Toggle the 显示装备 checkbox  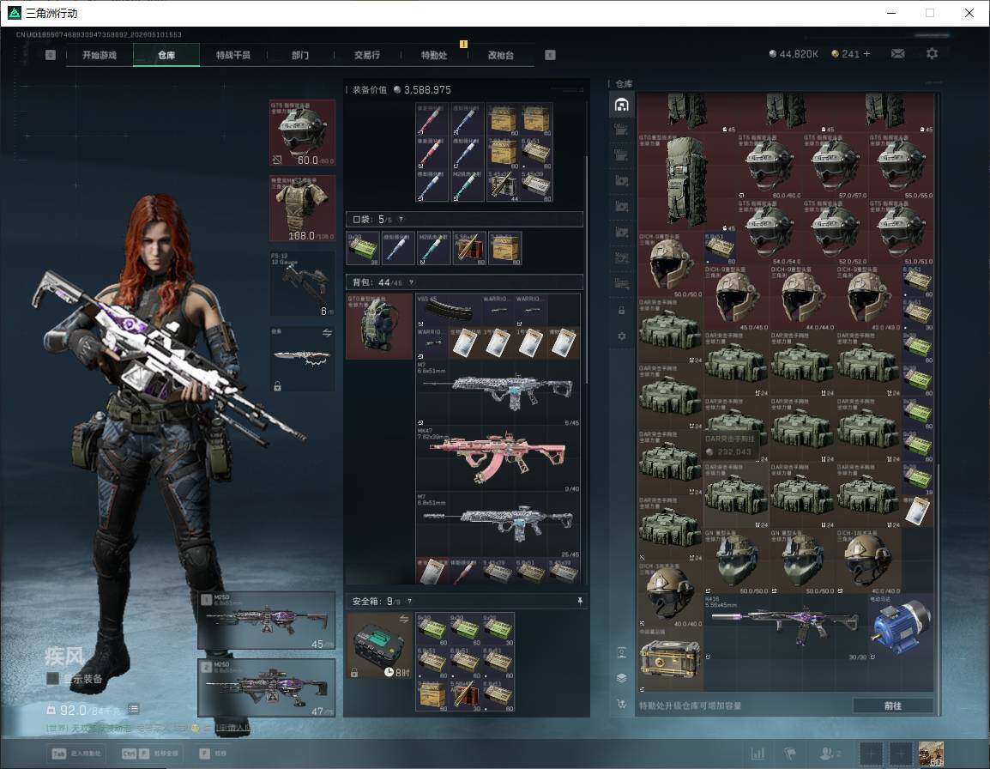click(53, 679)
